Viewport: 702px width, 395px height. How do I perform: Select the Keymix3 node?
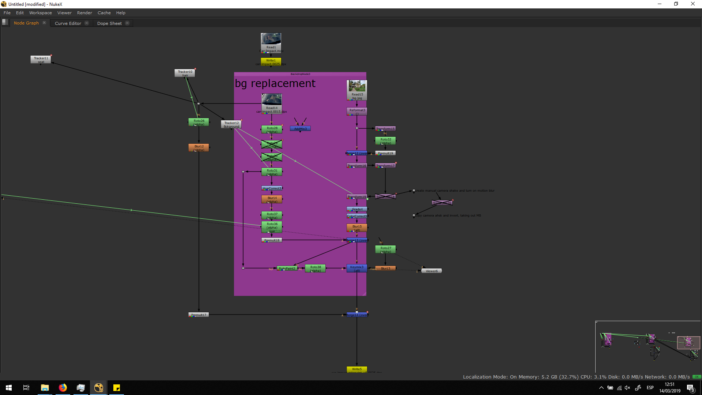point(356,268)
